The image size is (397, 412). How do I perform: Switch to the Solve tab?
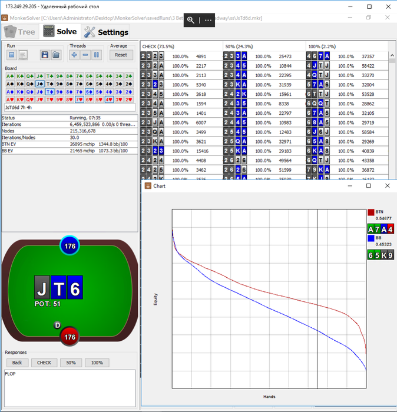(60, 32)
